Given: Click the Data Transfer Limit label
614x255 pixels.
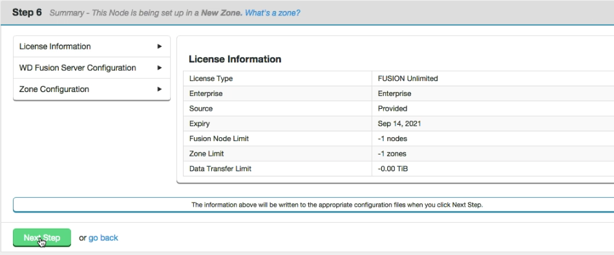Looking at the screenshot, I should pos(220,169).
